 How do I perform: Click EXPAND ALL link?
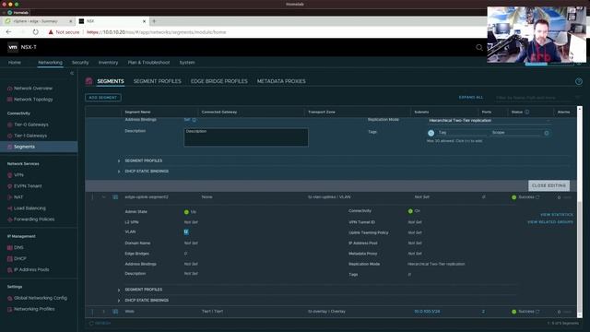471,98
